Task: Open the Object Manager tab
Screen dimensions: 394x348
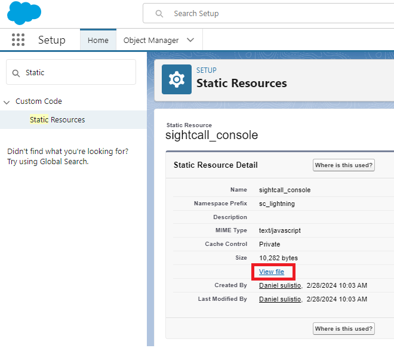Action: pos(151,40)
